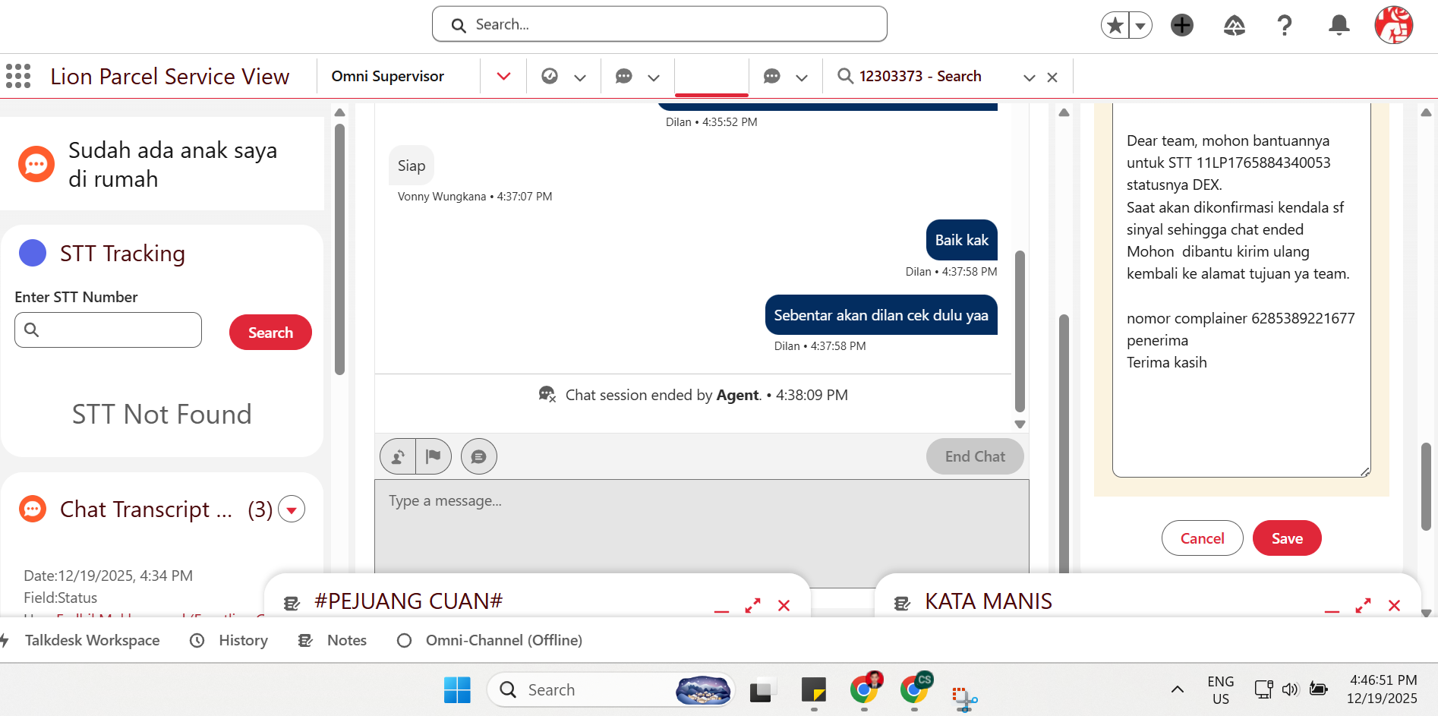
Task: Select the Sebentar akan dilan cek message
Action: tap(881, 315)
